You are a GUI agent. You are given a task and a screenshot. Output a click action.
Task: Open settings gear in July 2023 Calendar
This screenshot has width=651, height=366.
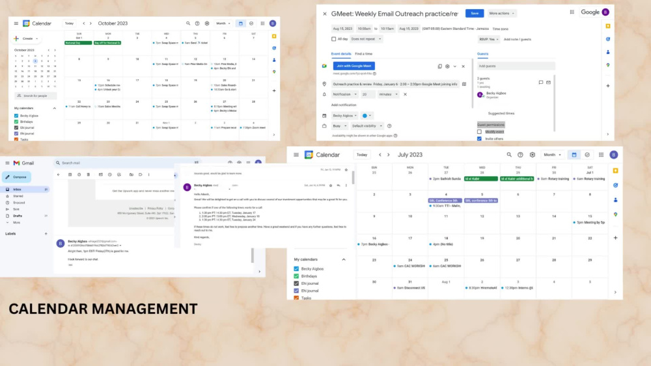[533, 155]
